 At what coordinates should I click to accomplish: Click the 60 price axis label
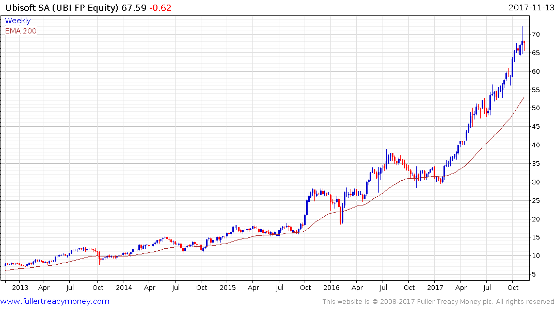[x=535, y=72]
